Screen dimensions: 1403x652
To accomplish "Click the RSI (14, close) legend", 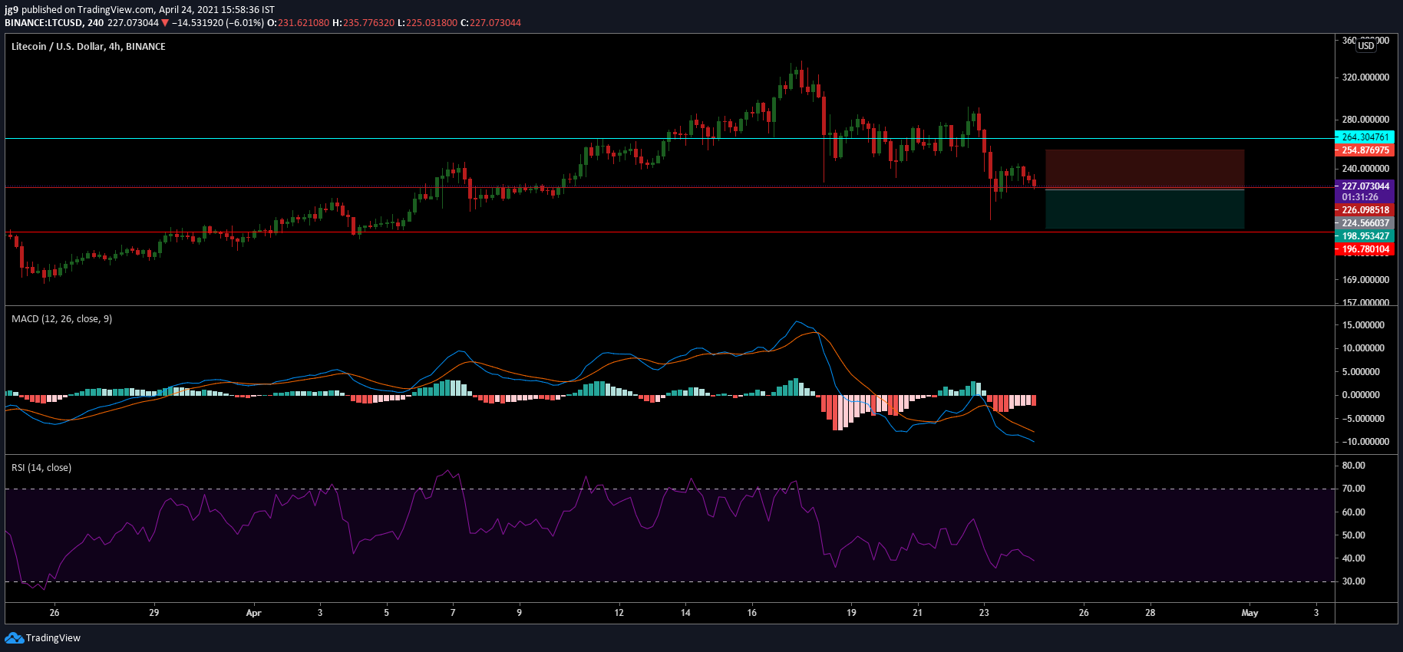I will pyautogui.click(x=41, y=468).
